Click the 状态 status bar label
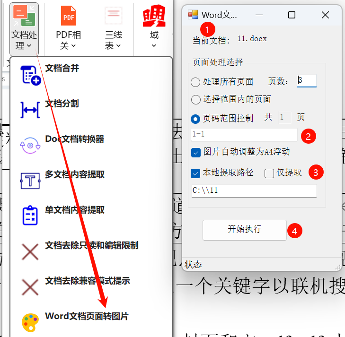Screen dimensions: 345x337 193,265
